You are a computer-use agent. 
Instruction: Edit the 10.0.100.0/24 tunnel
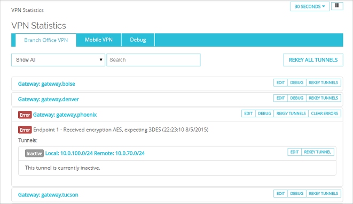294,152
